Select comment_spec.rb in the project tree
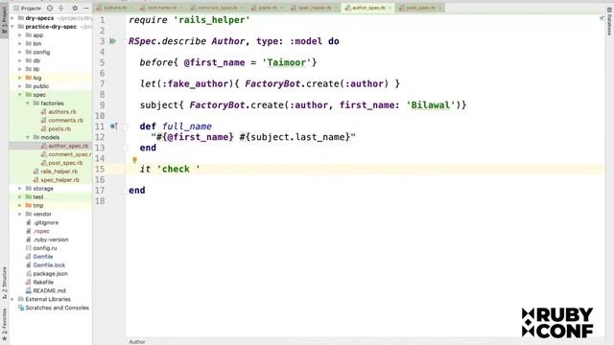 coord(69,154)
